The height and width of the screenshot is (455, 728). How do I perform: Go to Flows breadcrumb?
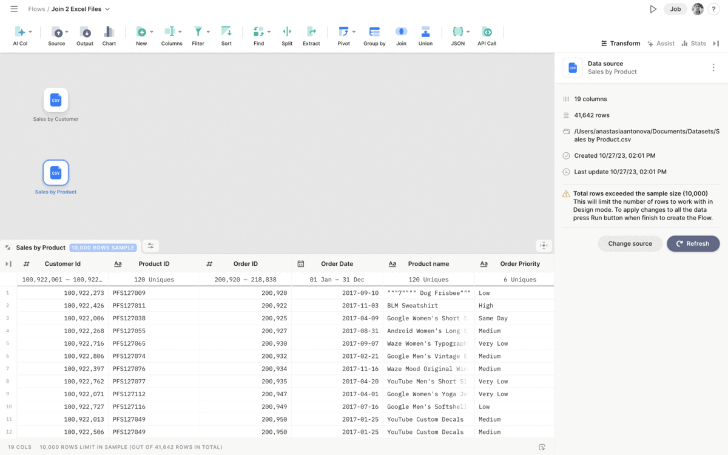click(36, 9)
